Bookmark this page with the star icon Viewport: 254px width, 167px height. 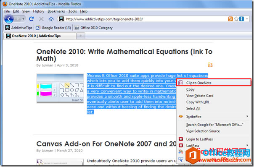236,19
